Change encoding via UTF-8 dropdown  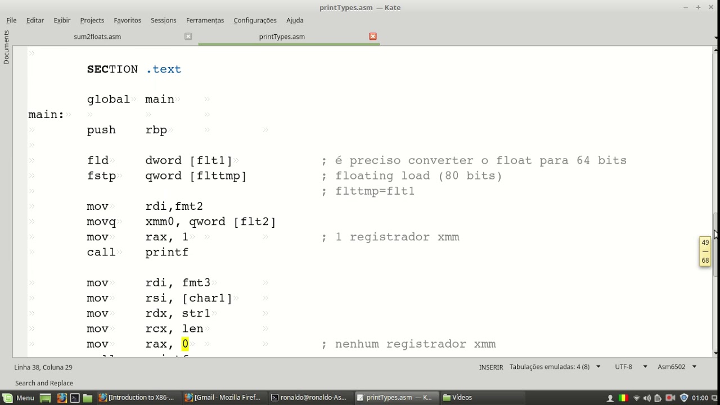tap(630, 367)
